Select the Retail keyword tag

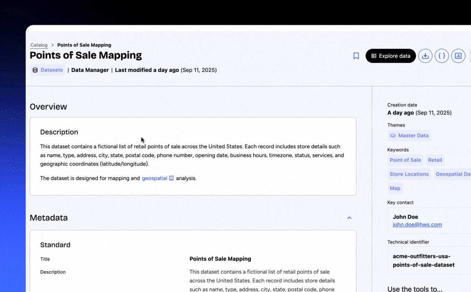pyautogui.click(x=435, y=160)
